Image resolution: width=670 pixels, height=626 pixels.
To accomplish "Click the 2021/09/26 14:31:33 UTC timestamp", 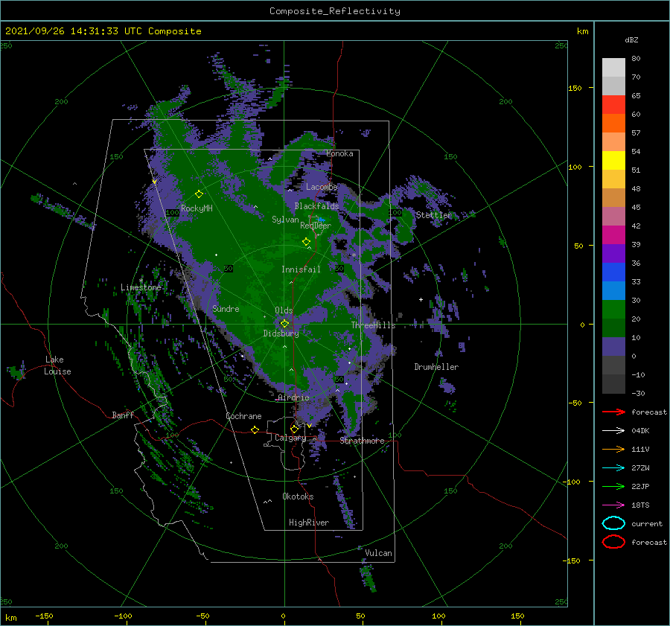I will (x=74, y=31).
